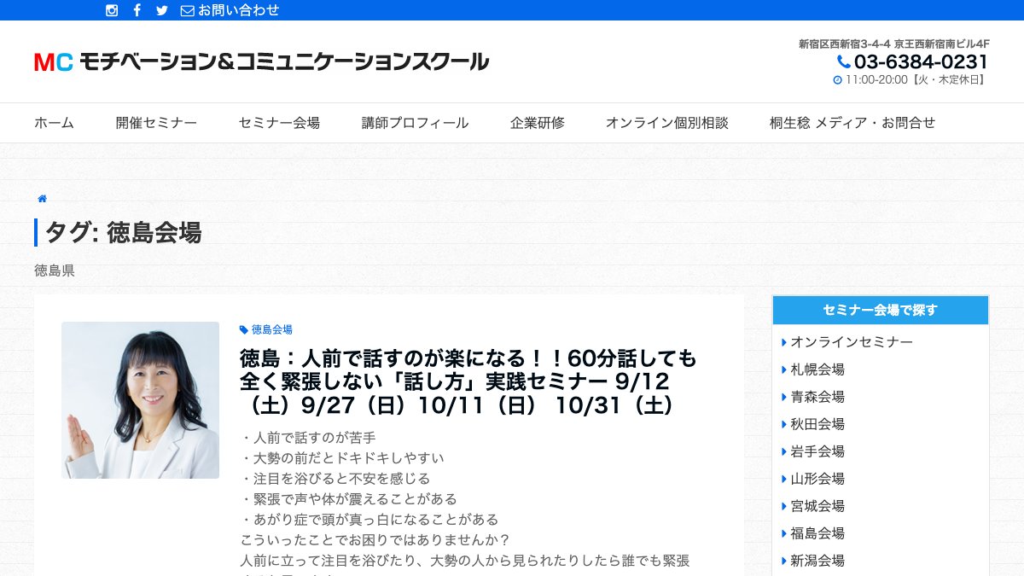This screenshot has width=1024, height=576.
Task: Open the 企業研修 menu item
Action: pyautogui.click(x=538, y=123)
